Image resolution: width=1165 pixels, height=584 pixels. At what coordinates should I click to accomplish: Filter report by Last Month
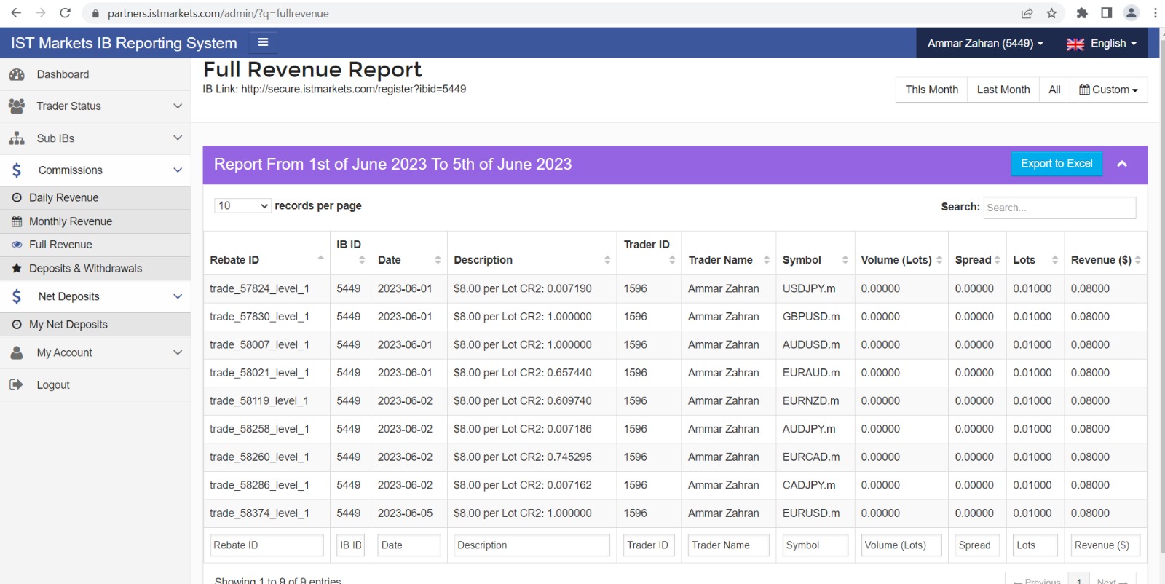click(1003, 90)
